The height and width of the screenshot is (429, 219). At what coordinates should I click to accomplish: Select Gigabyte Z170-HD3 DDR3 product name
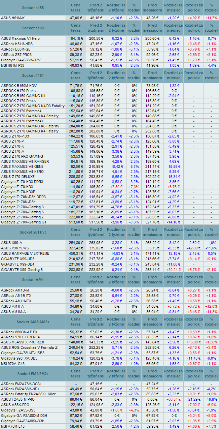(22, 182)
